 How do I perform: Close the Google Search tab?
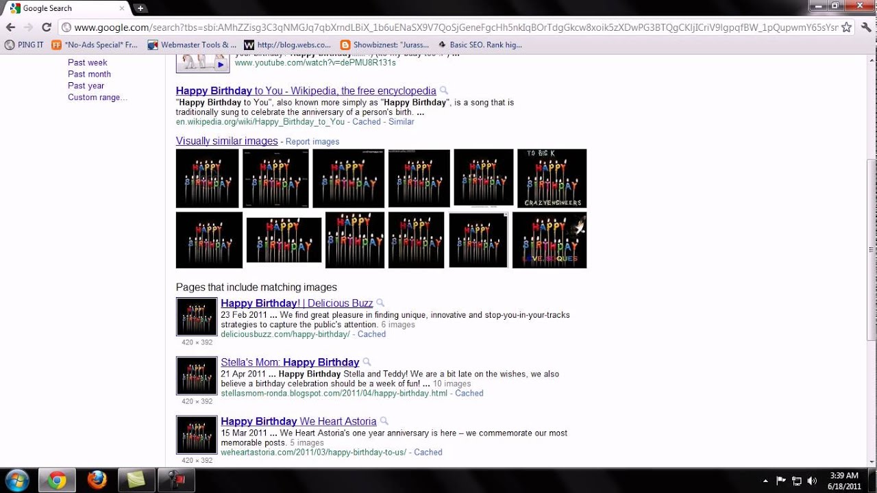123,8
